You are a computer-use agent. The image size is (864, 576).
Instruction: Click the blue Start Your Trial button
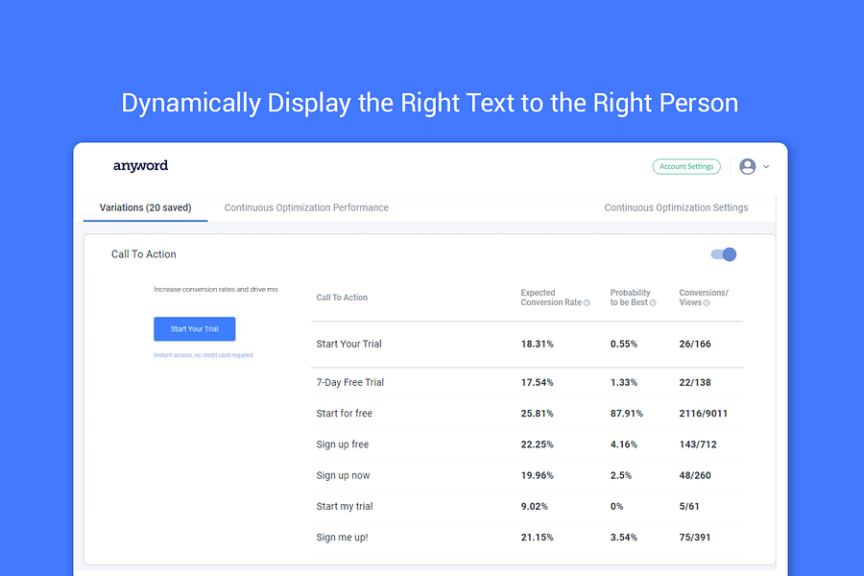coord(195,329)
